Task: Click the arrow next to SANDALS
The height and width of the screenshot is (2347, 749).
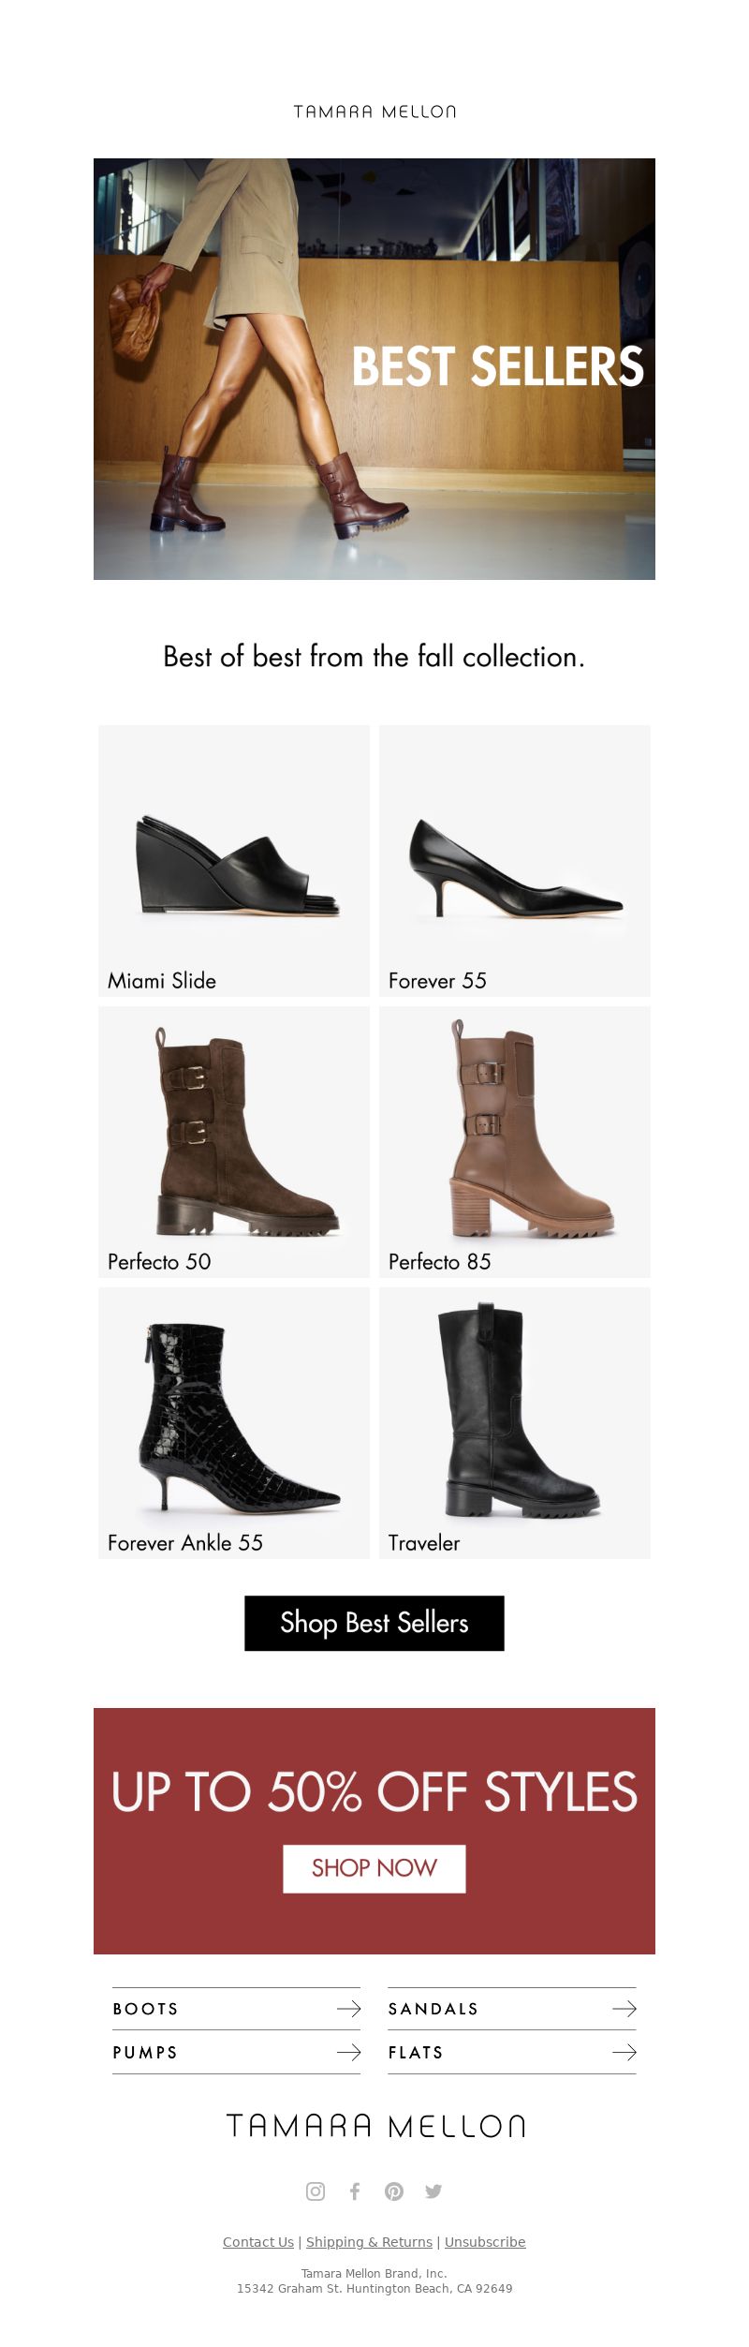Action: coord(624,2008)
